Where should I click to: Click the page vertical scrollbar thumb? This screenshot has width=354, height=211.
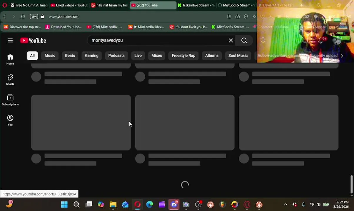click(x=352, y=184)
